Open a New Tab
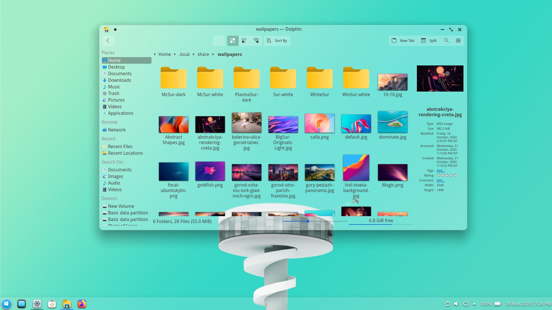 tap(403, 40)
